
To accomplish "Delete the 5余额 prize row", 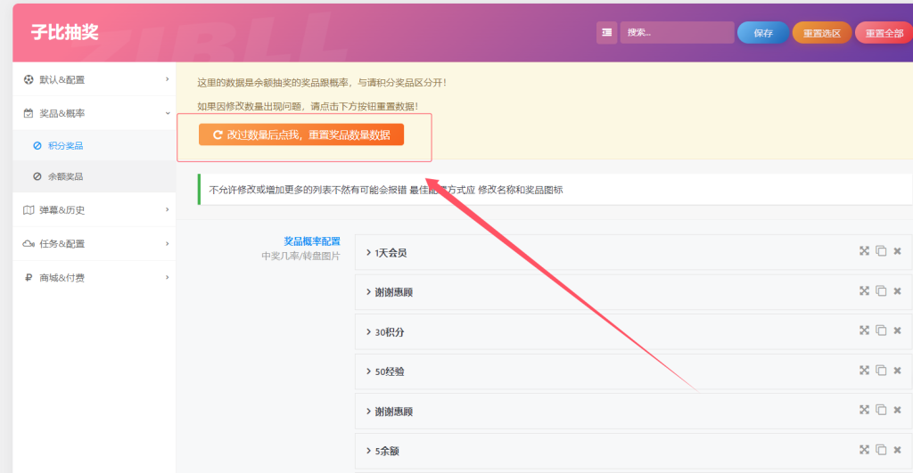I will (x=897, y=449).
